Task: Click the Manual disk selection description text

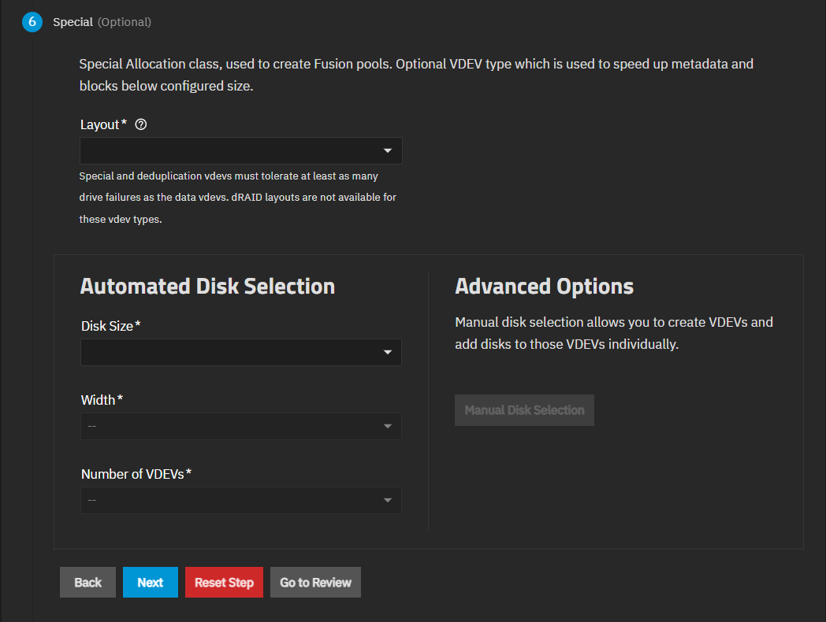Action: (x=614, y=333)
